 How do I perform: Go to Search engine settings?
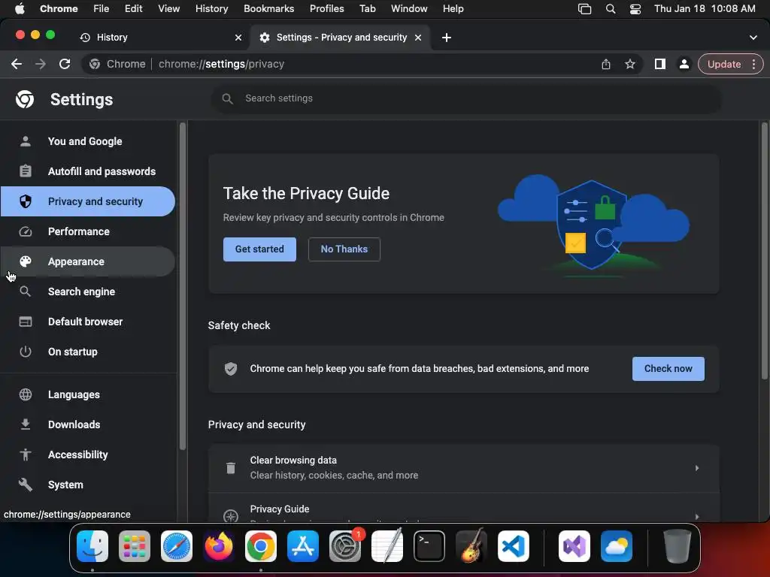pyautogui.click(x=87, y=292)
